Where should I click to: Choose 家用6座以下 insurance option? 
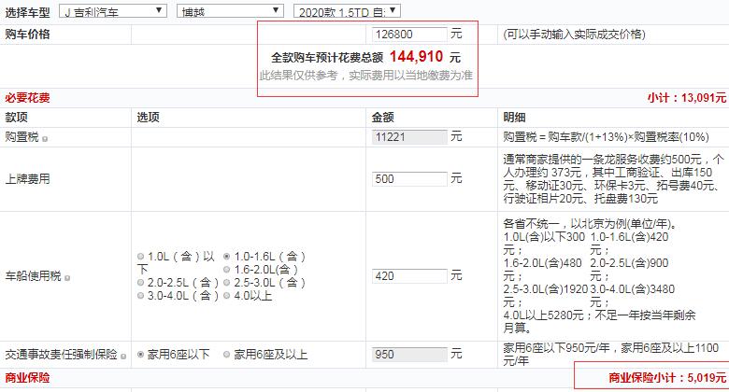[x=141, y=355]
